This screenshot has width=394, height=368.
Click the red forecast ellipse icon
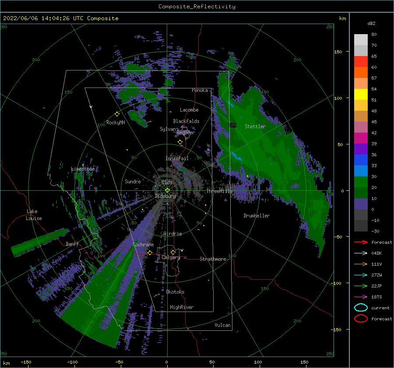pyautogui.click(x=361, y=319)
